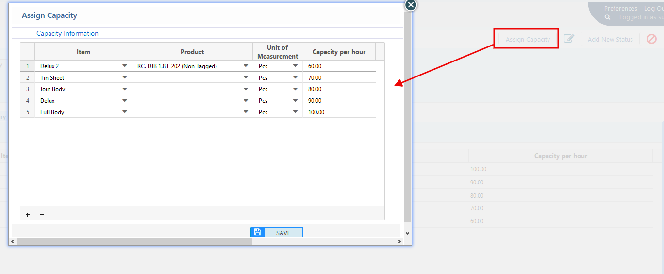The image size is (664, 274).
Task: Click background table value 60.00
Action: tap(477, 221)
